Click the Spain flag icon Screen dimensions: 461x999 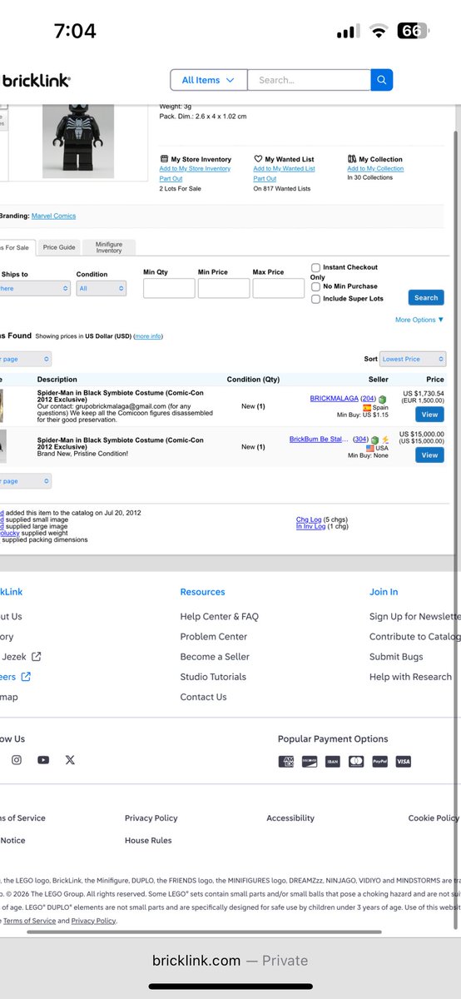coord(367,408)
